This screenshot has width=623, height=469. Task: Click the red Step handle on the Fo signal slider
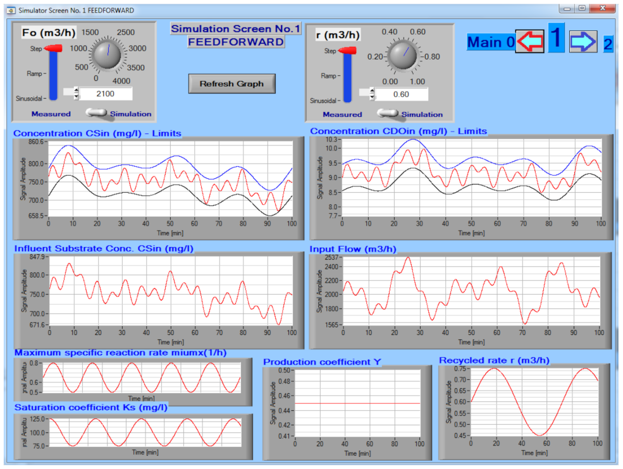pos(53,49)
